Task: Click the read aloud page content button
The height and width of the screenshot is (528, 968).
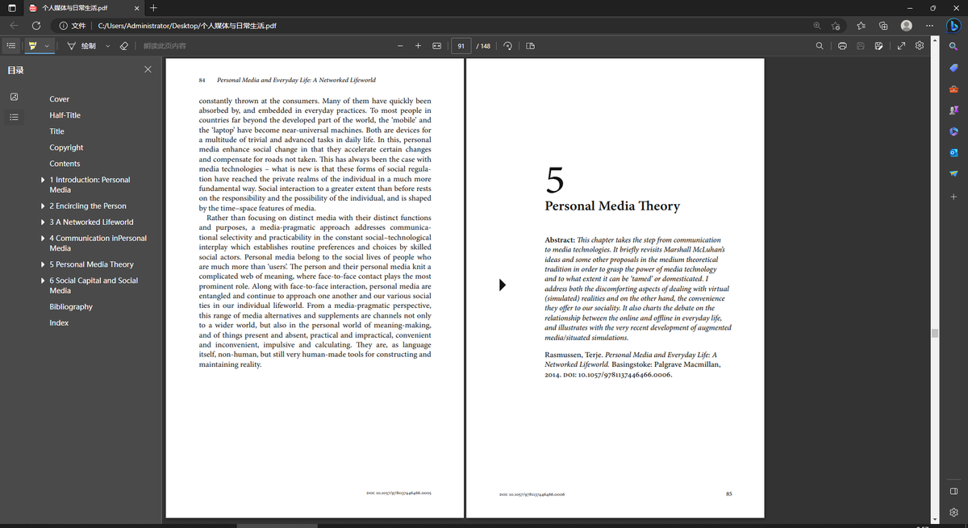Action: (165, 46)
